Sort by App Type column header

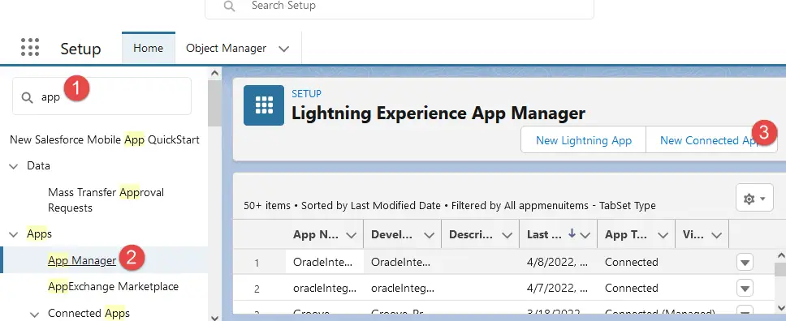click(x=625, y=234)
